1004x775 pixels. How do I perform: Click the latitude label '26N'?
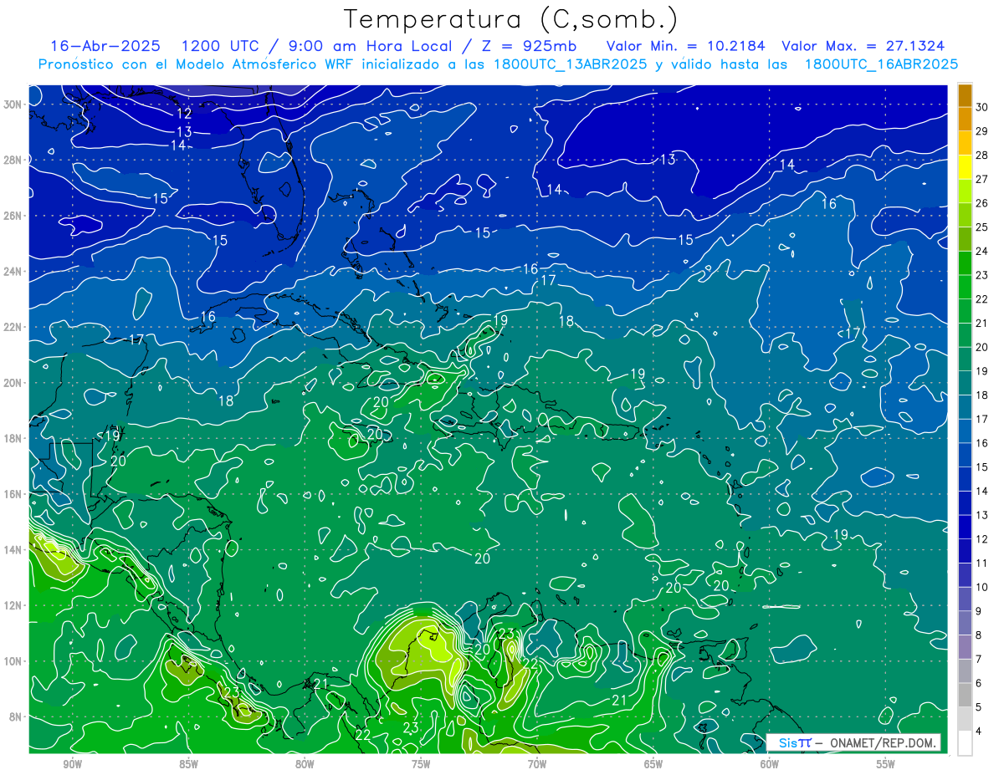[x=13, y=216]
